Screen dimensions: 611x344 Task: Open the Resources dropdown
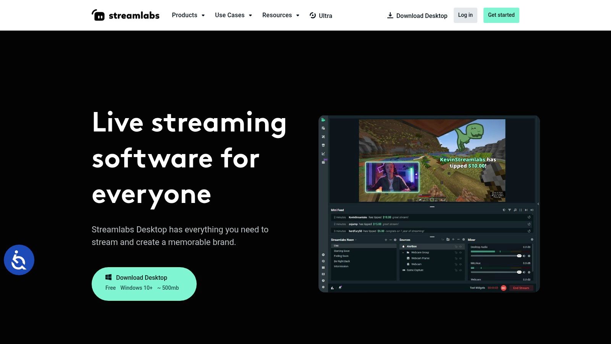[x=281, y=15]
